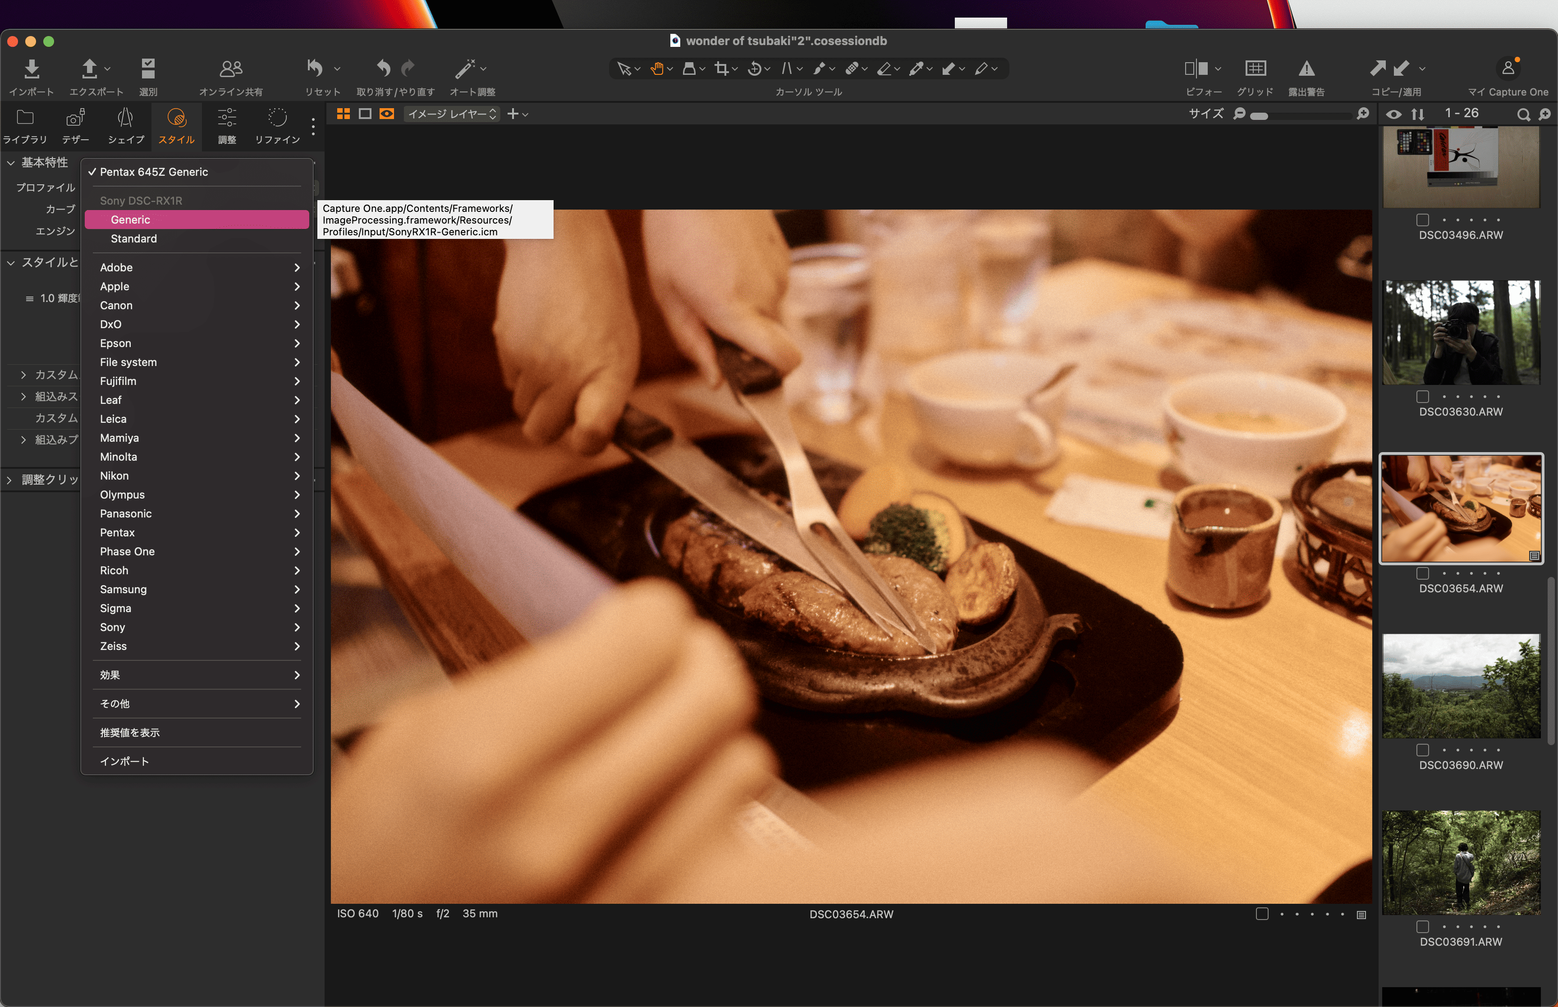Viewport: 1558px width, 1007px height.
Task: Switch to multi-view grid viewer icon
Action: pos(343,114)
